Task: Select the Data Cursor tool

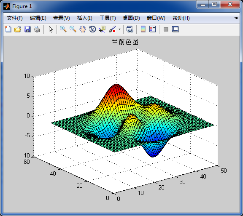Action: tap(102, 29)
